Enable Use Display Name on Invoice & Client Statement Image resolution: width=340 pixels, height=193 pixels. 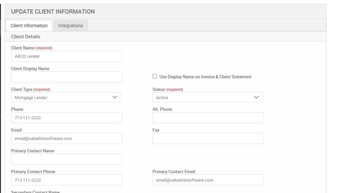[154, 76]
